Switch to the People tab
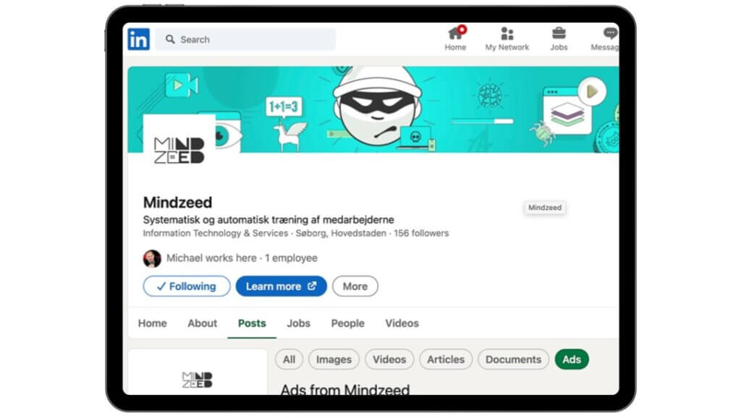 (x=348, y=323)
